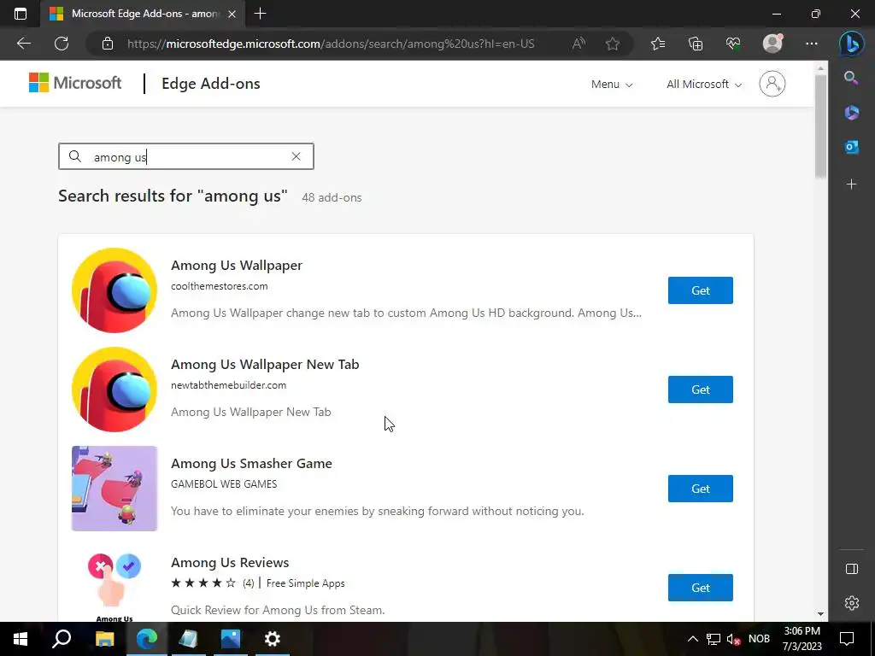Click the page vertical scrollbar thumb
The height and width of the screenshot is (656, 875).
820,126
